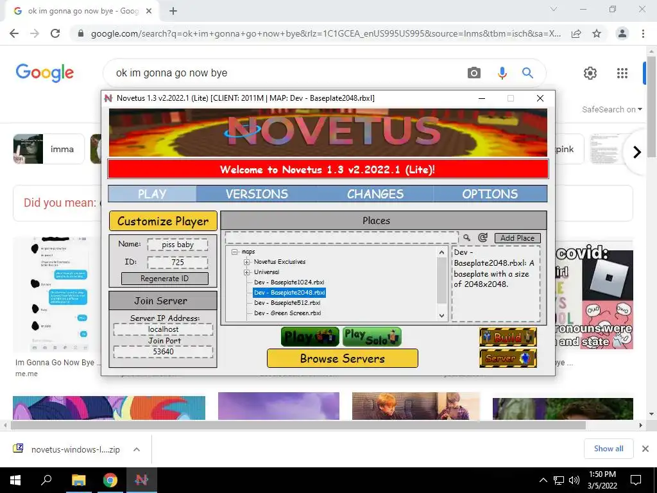Bookmark this page with star icon

(x=597, y=33)
